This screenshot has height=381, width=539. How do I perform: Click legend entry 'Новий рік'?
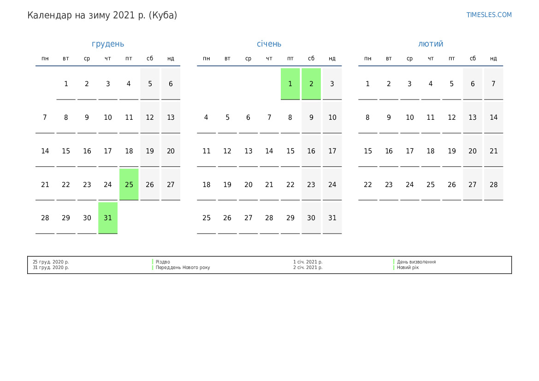408,267
